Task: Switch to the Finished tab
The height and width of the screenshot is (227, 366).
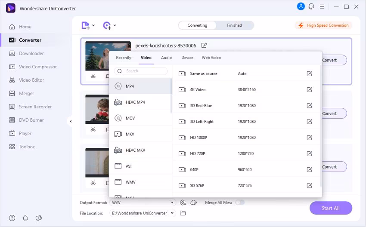Action: pyautogui.click(x=234, y=25)
